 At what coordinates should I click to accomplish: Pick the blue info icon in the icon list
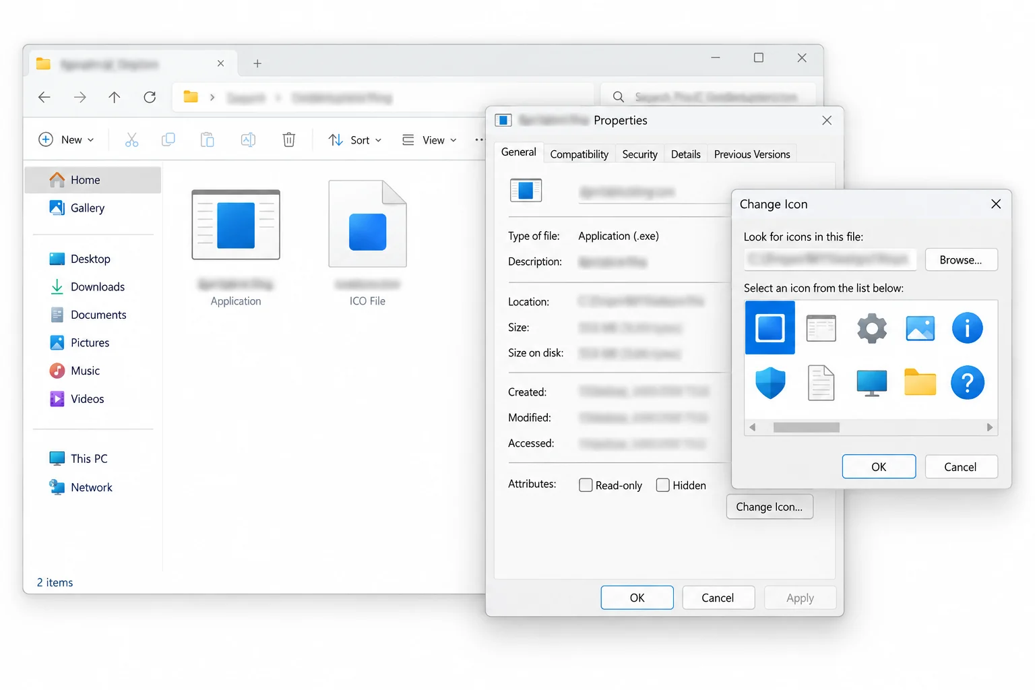967,328
